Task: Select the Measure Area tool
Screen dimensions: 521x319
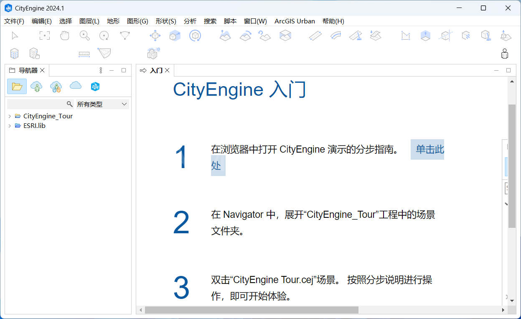Action: [x=104, y=53]
